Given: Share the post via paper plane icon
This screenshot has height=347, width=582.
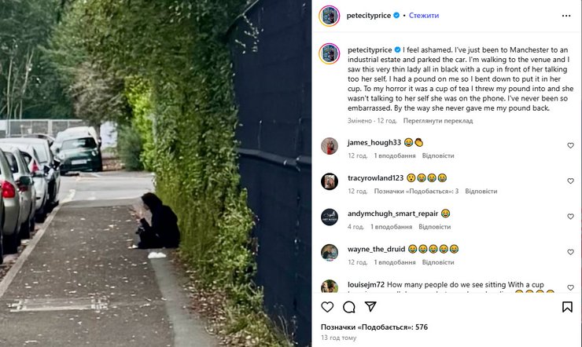Looking at the screenshot, I should [370, 306].
